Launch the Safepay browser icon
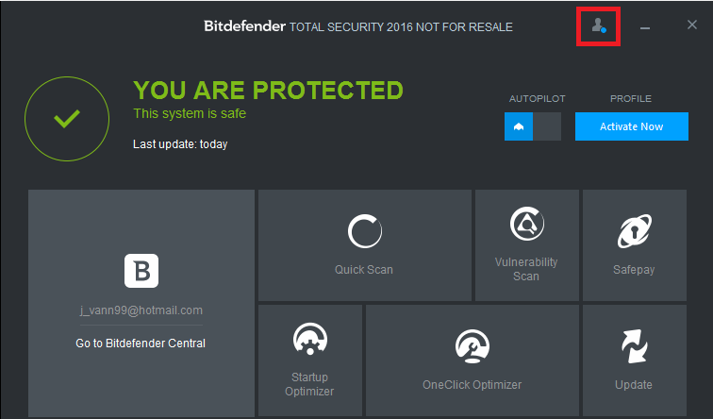Image resolution: width=713 pixels, height=419 pixels. pos(634,231)
